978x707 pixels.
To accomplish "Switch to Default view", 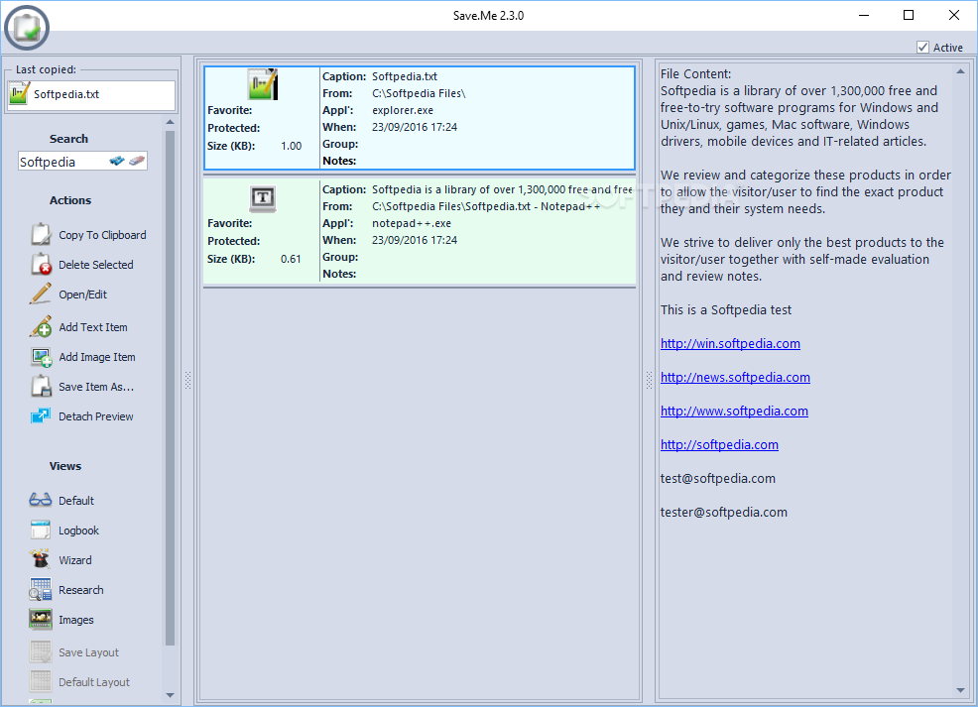I will (76, 502).
